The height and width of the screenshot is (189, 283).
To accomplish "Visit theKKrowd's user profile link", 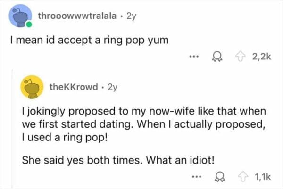I will [x=74, y=87].
